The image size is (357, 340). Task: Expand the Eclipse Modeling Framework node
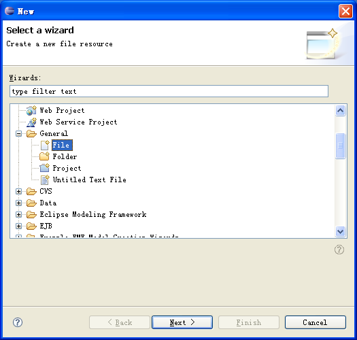(x=18, y=214)
